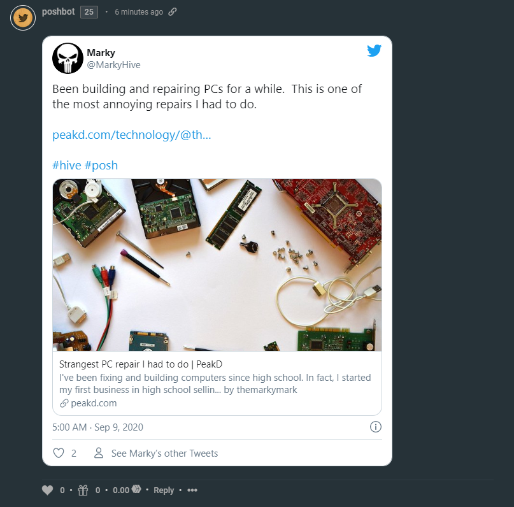Click the person icon beside other Tweets
Screen dimensions: 514x507
click(x=99, y=453)
